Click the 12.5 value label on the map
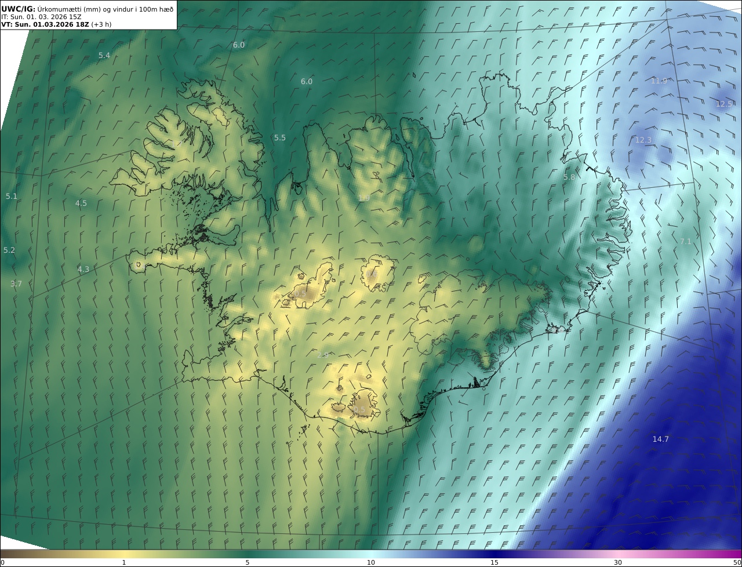 [x=724, y=104]
